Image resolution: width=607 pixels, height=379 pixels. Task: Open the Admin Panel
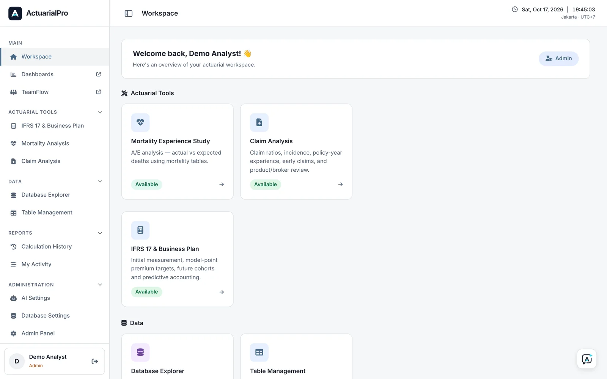pyautogui.click(x=55, y=333)
